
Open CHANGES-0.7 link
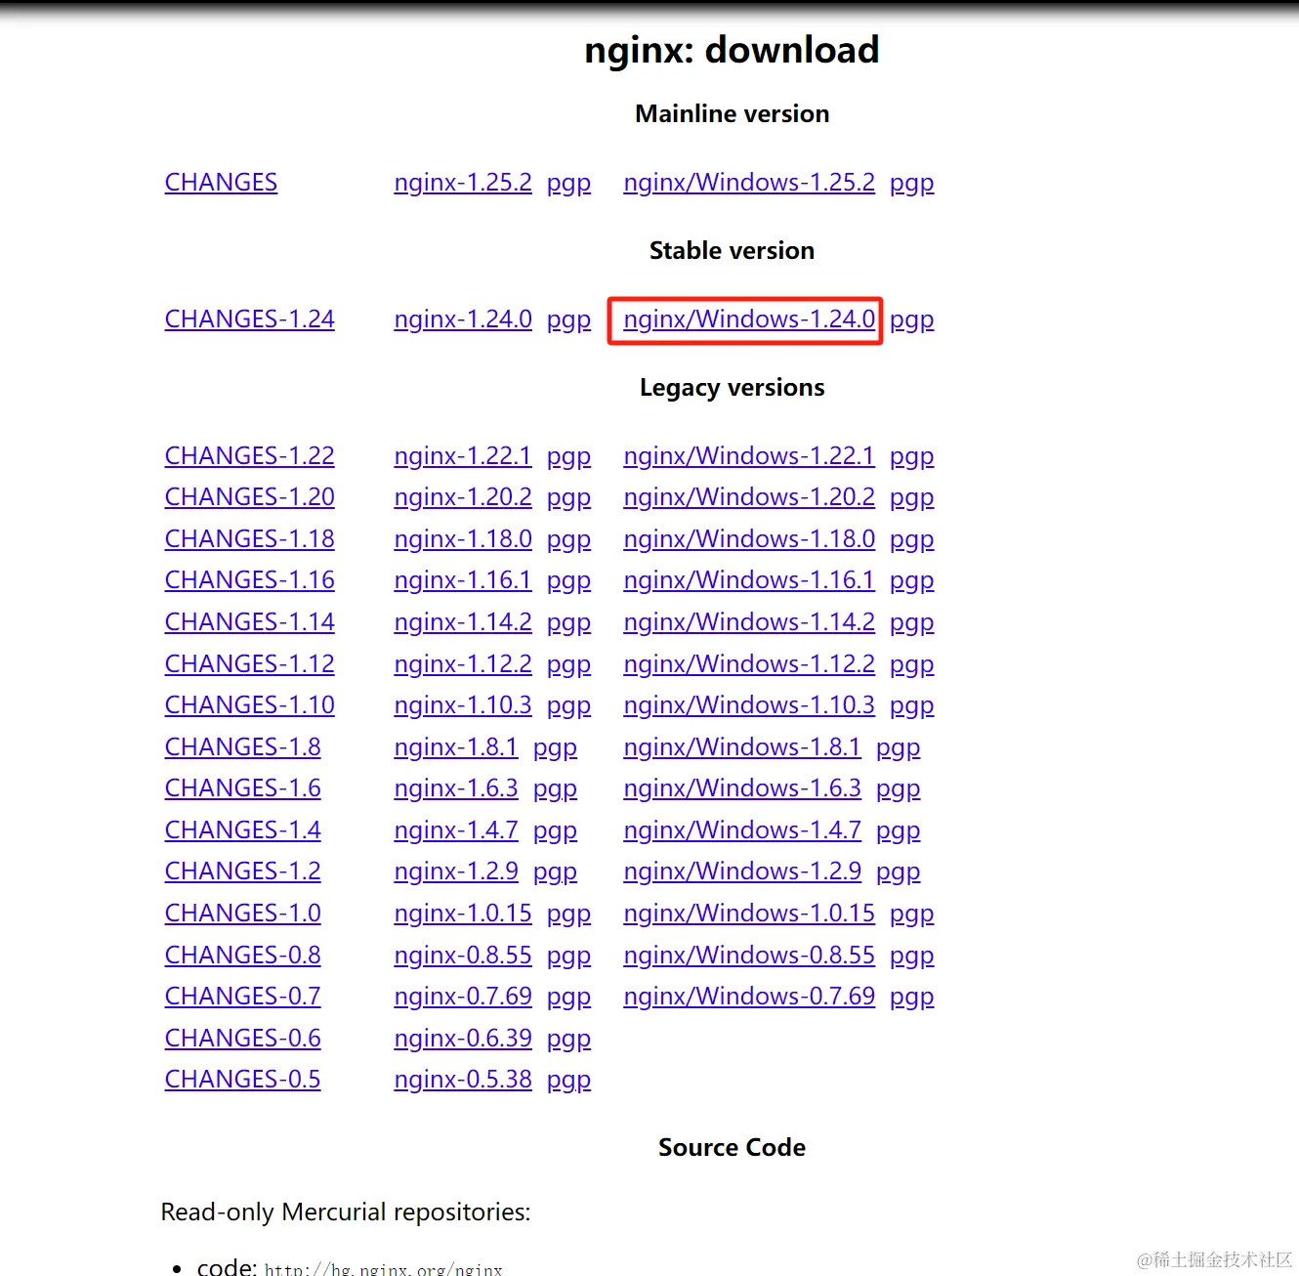[242, 997]
